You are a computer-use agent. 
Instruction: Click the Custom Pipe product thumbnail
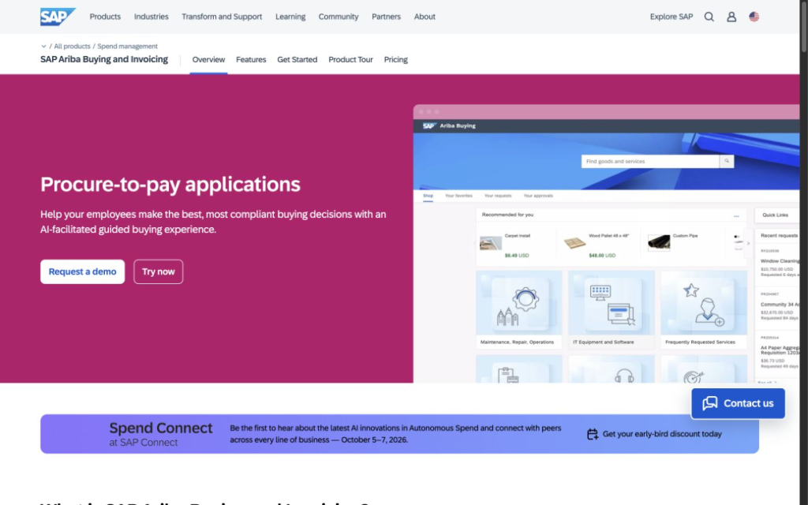point(659,241)
